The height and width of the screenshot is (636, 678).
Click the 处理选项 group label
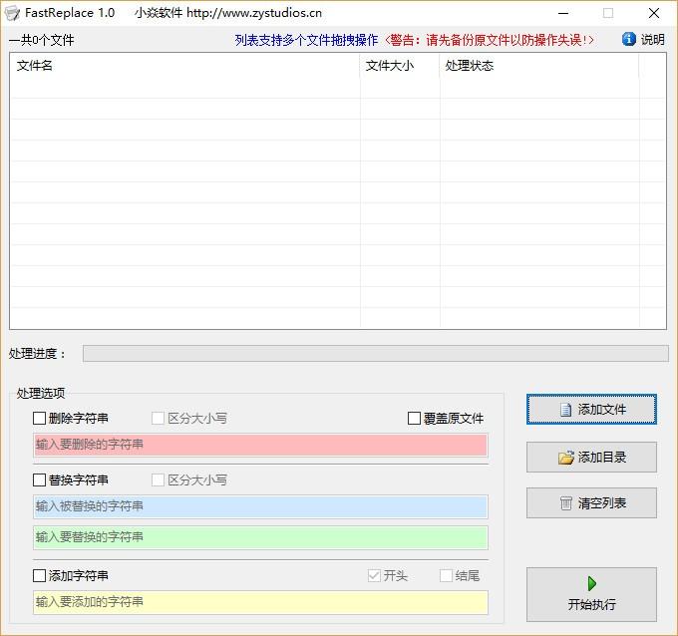pyautogui.click(x=41, y=393)
